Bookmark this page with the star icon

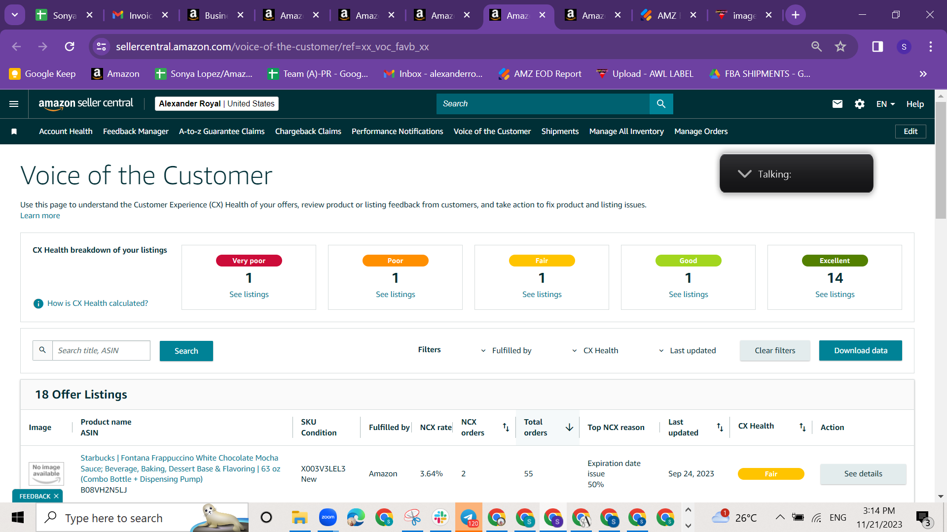click(x=840, y=47)
